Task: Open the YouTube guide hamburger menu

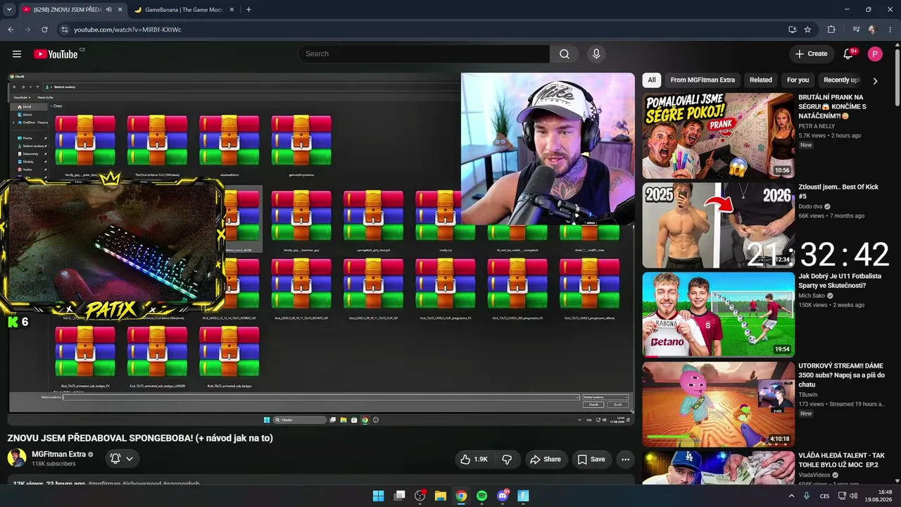Action: pos(17,54)
